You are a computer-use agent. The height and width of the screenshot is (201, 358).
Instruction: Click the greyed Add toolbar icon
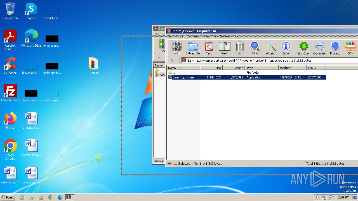click(177, 48)
